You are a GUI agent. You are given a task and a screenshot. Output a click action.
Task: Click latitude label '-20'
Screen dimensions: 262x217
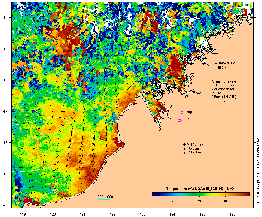[5, 205]
